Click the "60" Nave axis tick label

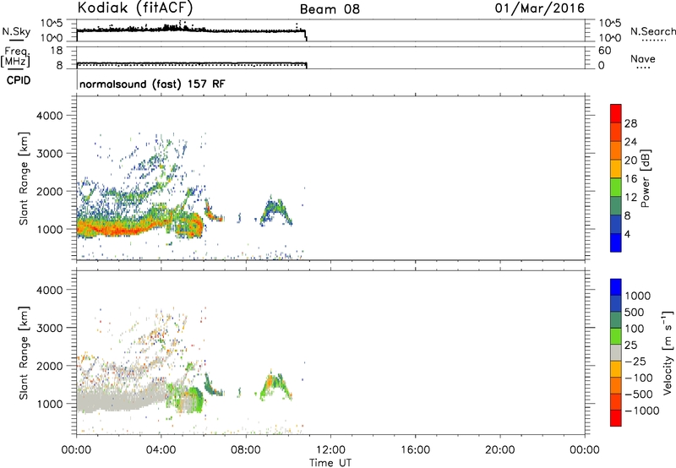(605, 51)
